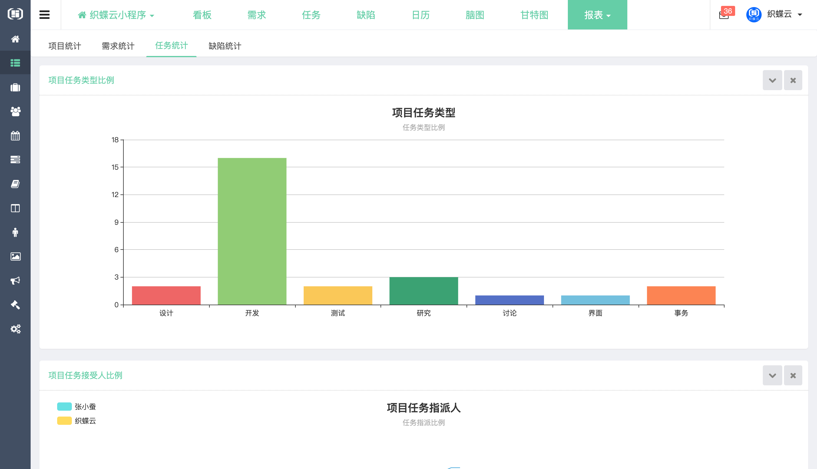Open the team members icon in sidebar
Image resolution: width=817 pixels, height=469 pixels.
click(x=15, y=112)
